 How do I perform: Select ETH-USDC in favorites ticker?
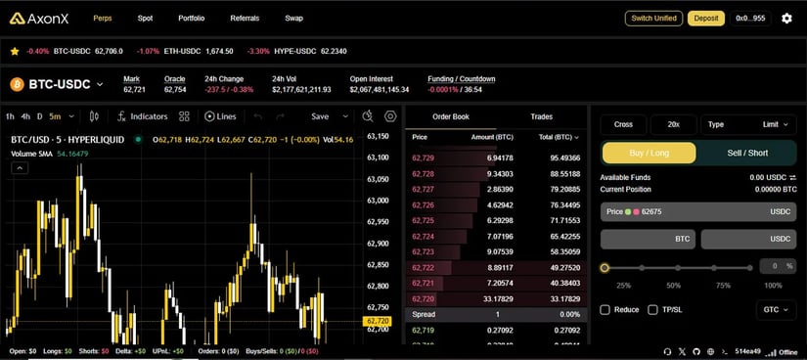click(x=182, y=52)
